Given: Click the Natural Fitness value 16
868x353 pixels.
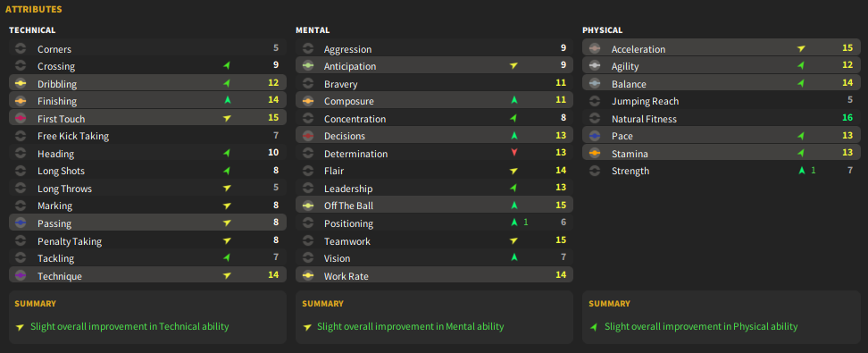Looking at the screenshot, I should 847,118.
